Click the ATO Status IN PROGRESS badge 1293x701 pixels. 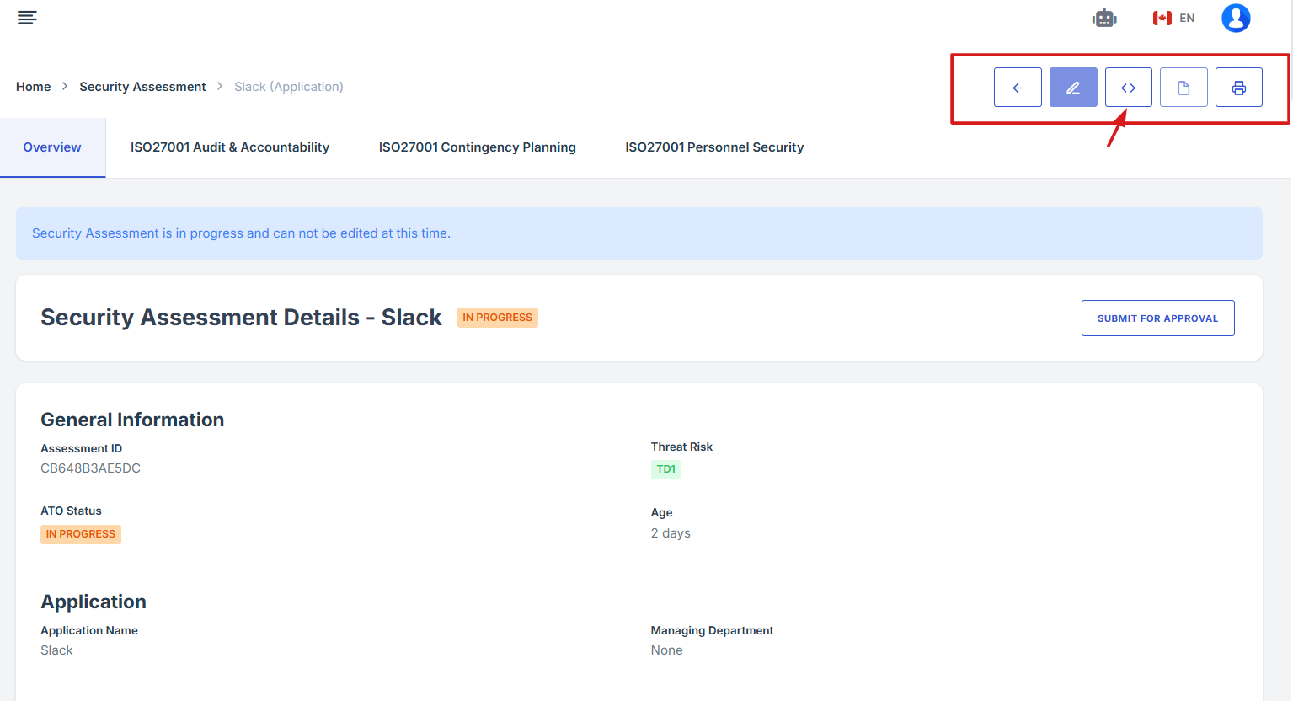click(81, 534)
